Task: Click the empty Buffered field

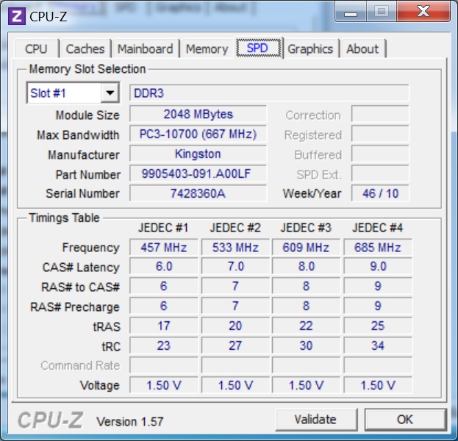Action: point(380,154)
